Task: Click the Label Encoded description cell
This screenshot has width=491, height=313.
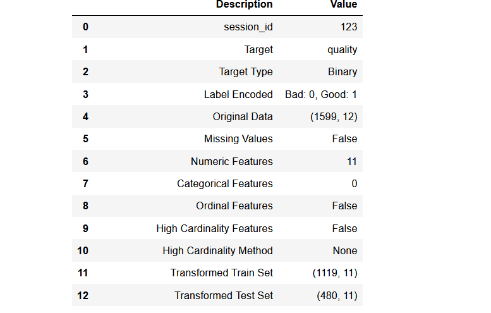Action: coord(238,94)
